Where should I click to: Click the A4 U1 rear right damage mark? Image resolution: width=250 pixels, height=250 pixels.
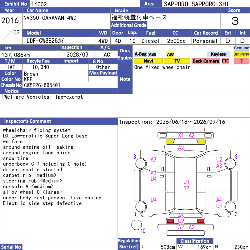coord(219,203)
